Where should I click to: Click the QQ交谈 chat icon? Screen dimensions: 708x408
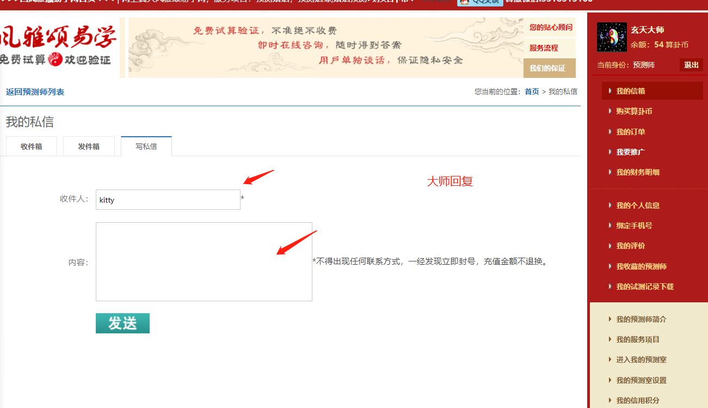pyautogui.click(x=480, y=2)
